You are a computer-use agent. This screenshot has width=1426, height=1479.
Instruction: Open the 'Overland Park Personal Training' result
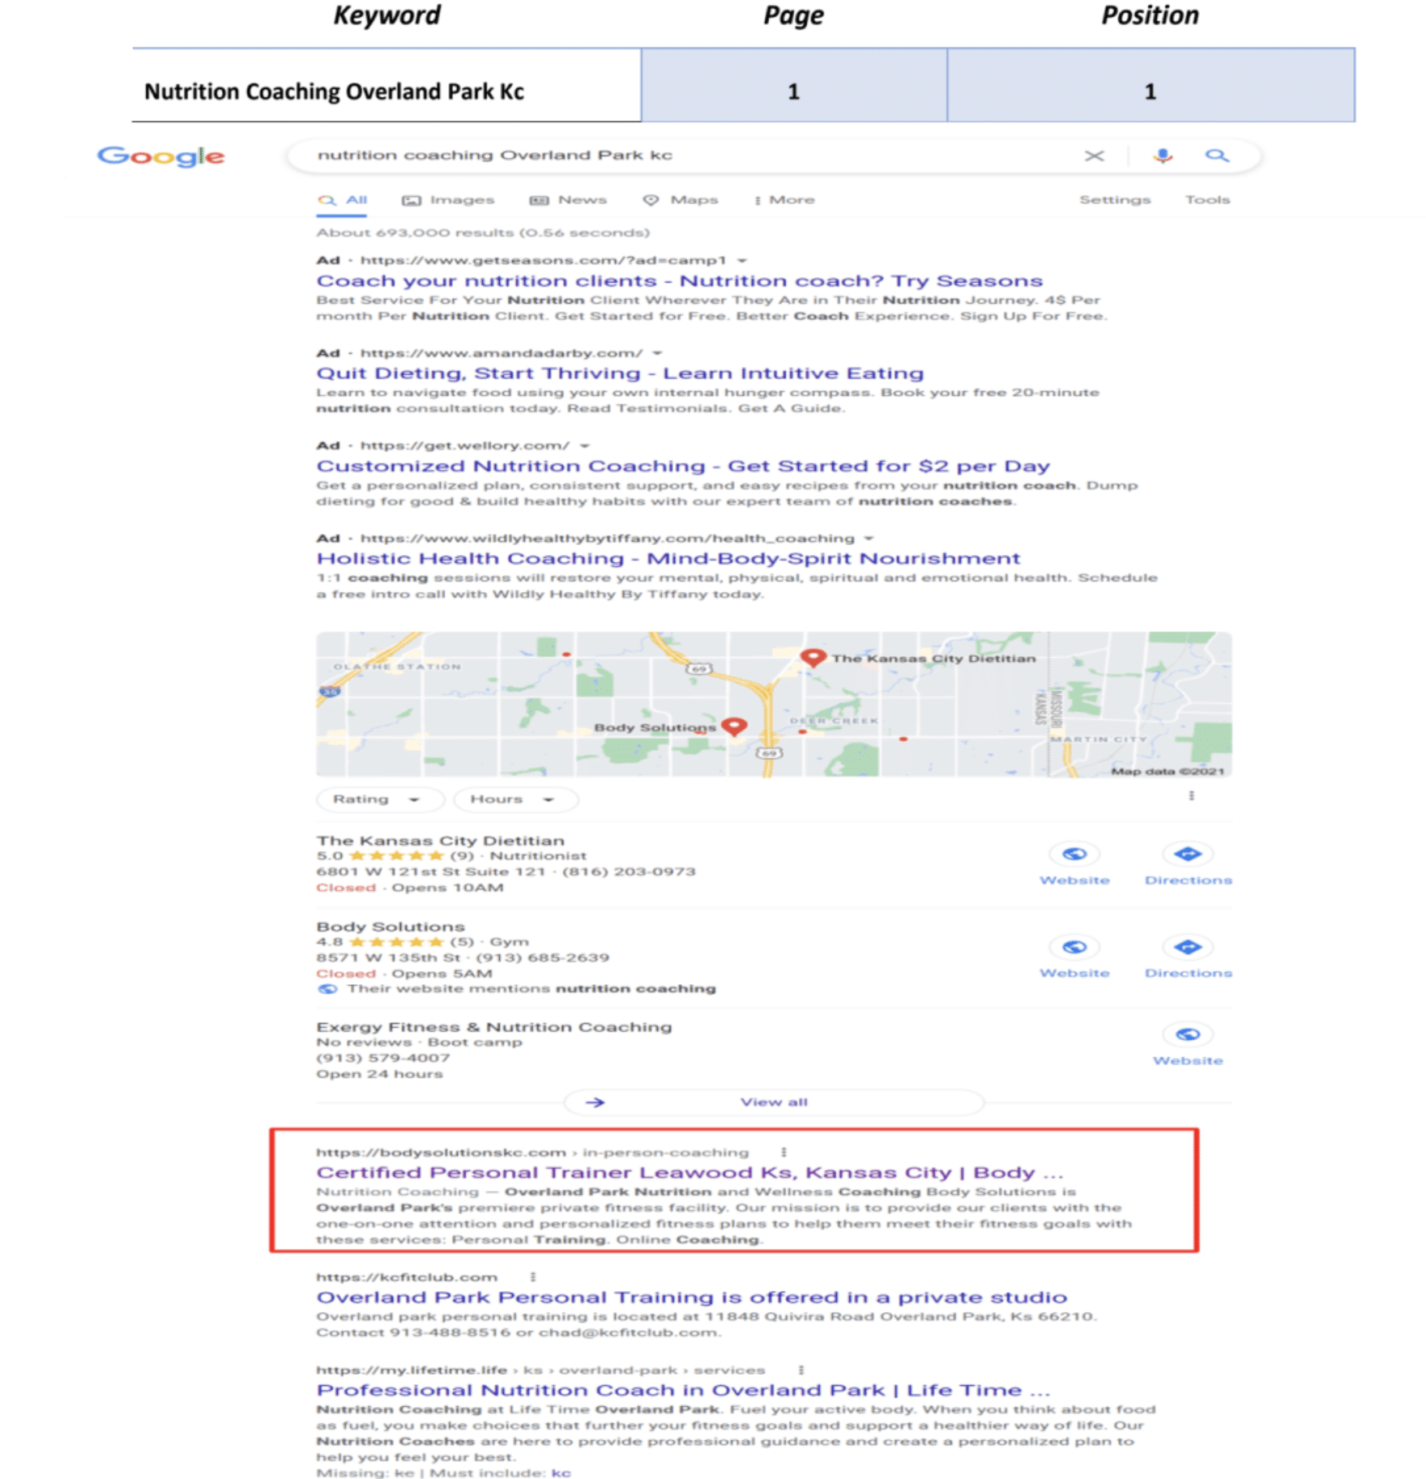[691, 1298]
